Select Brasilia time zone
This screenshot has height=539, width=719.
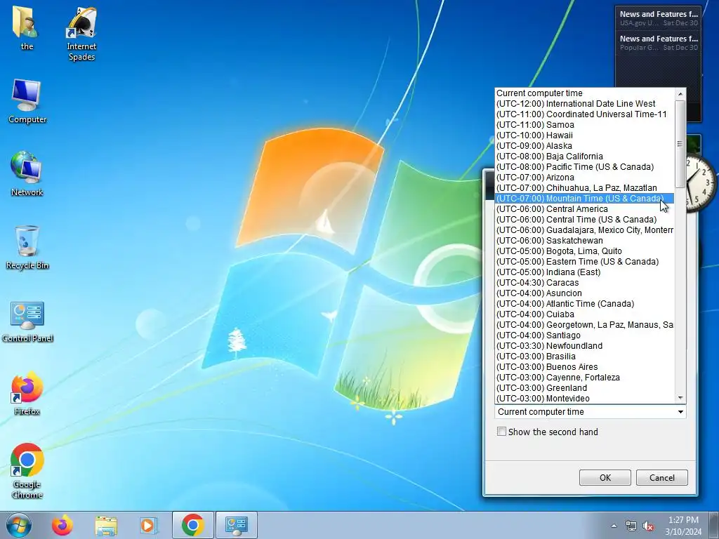tap(585, 357)
